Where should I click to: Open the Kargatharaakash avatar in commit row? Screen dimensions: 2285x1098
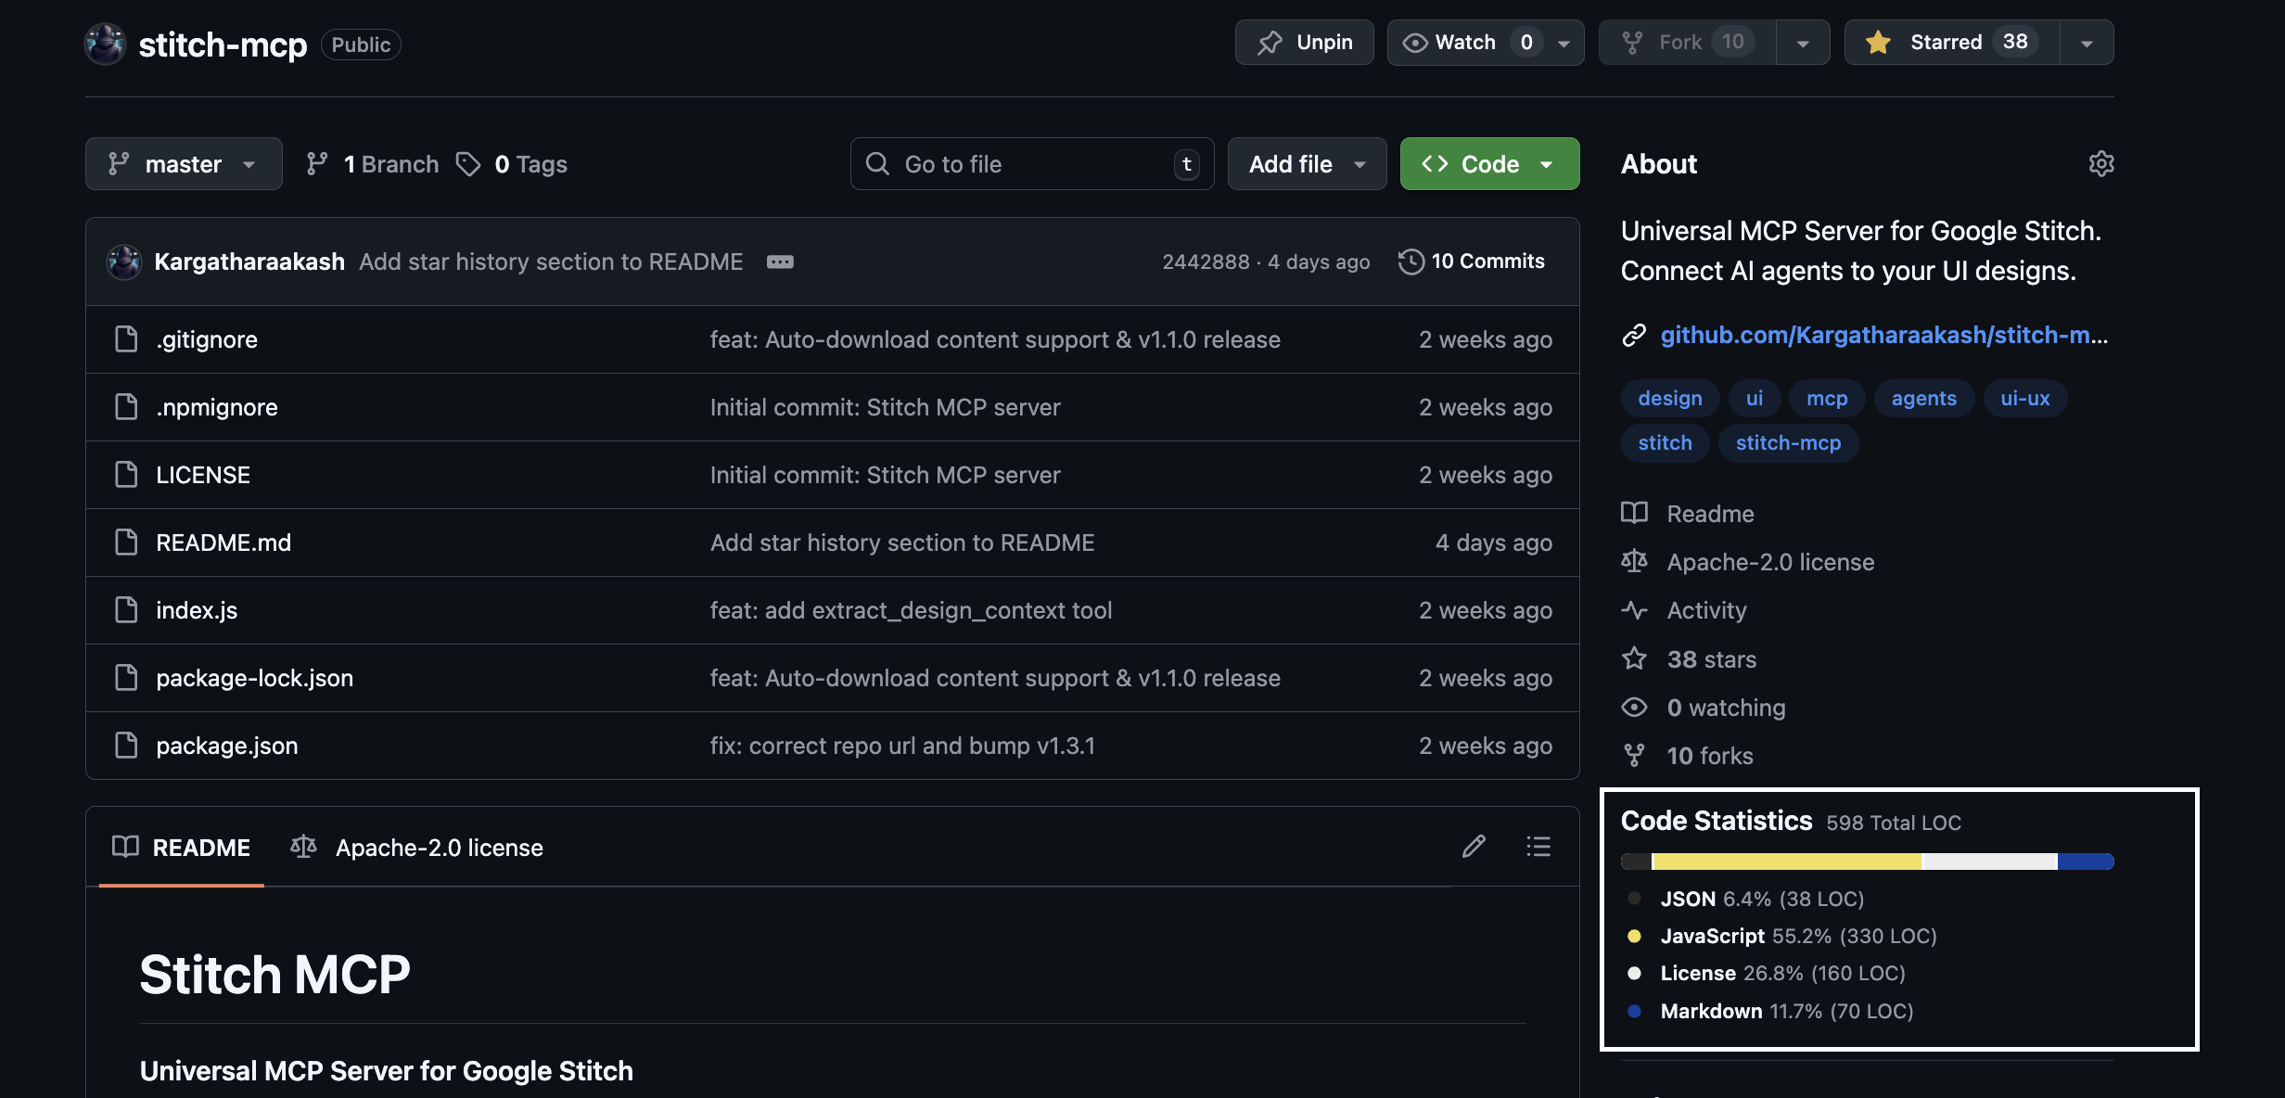tap(124, 262)
